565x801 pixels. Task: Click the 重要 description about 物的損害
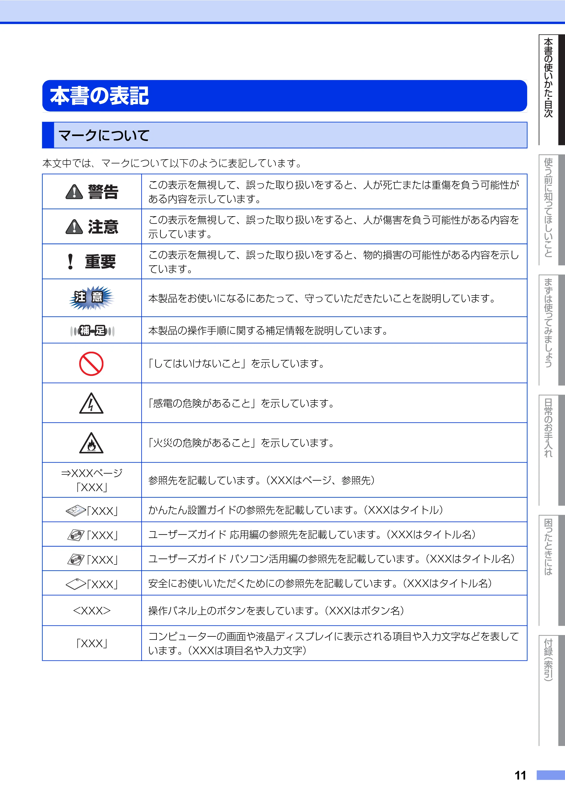tap(334, 262)
